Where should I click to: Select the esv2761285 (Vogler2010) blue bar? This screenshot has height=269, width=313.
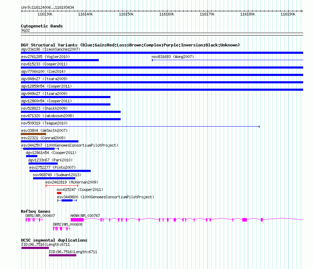tap(60, 60)
